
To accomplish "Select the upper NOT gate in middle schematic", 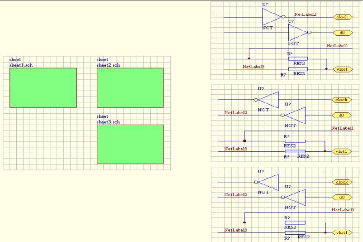I will point(269,100).
